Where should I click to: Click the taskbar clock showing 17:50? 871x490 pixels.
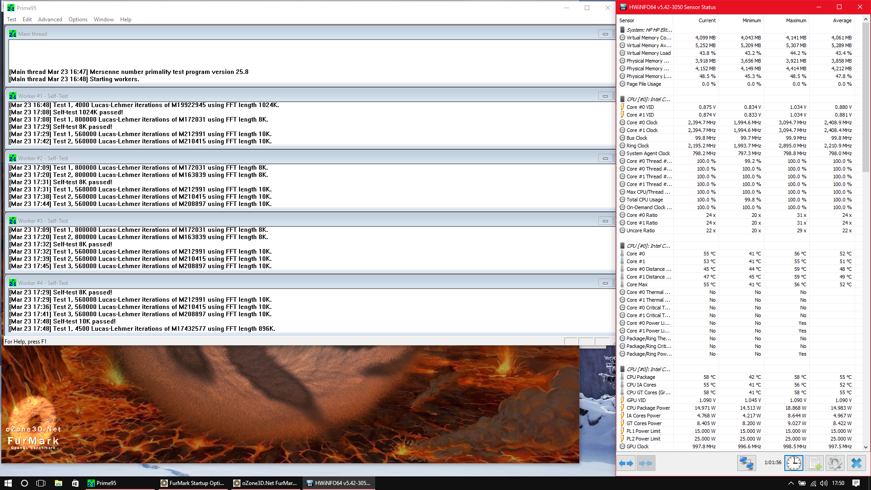(838, 483)
